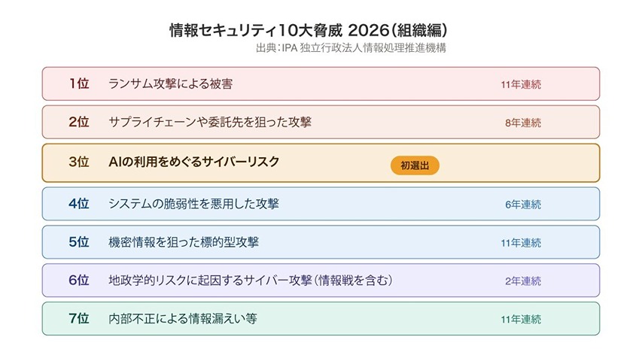642x361 pixels.
Task: Click the 11年連続 label on the 1位 row
Action: coord(521,84)
